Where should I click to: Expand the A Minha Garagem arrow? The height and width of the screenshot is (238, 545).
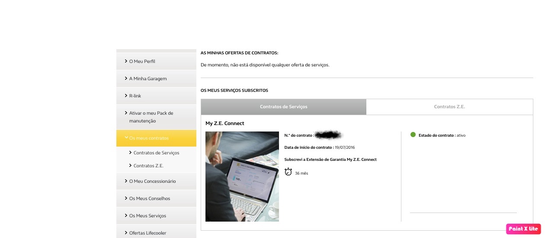pyautogui.click(x=126, y=78)
